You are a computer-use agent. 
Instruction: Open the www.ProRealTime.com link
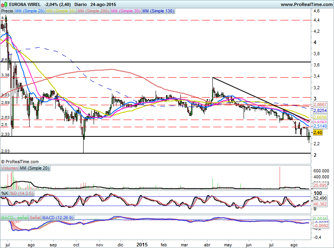(x=306, y=4)
